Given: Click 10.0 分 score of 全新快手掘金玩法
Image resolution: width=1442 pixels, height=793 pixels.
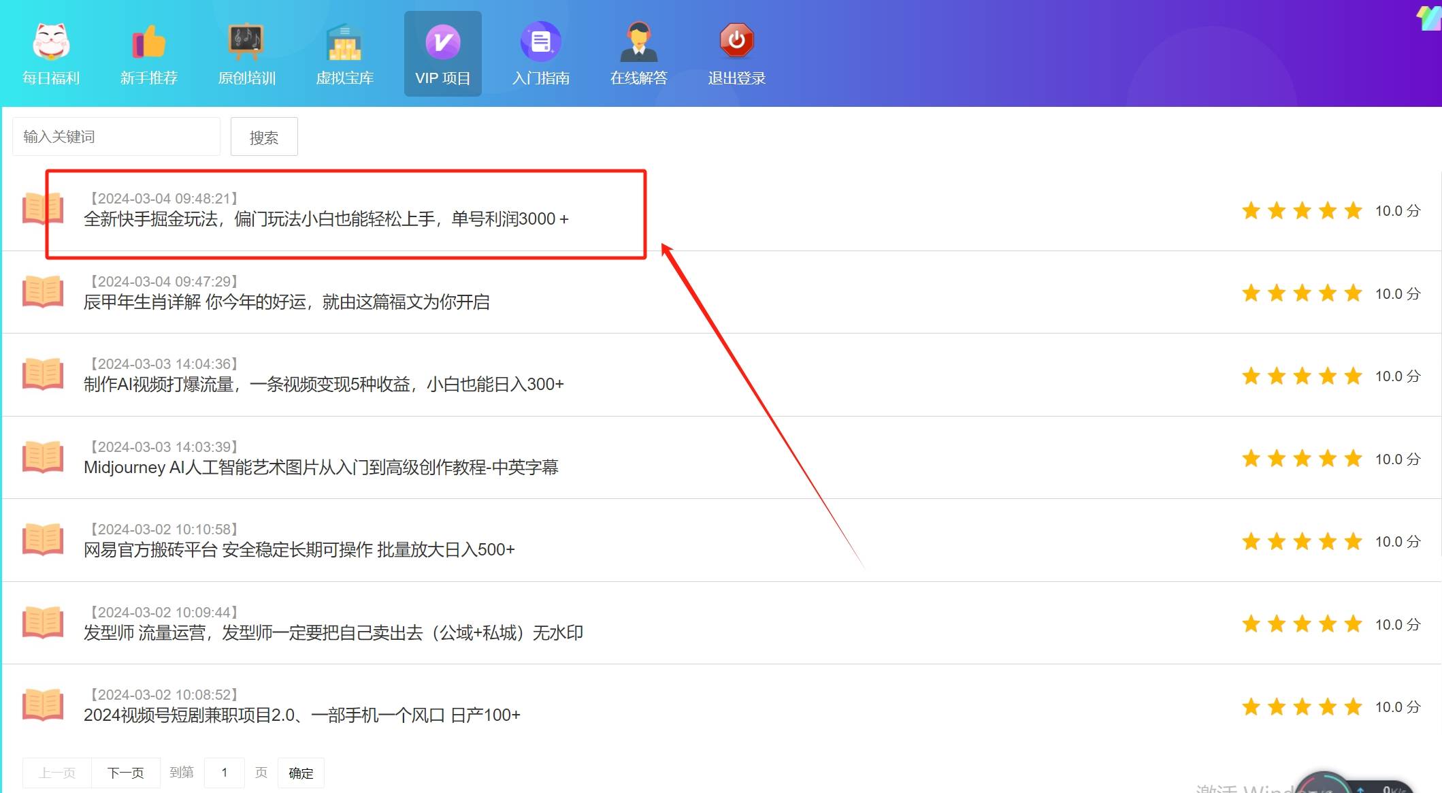Looking at the screenshot, I should click(1398, 211).
